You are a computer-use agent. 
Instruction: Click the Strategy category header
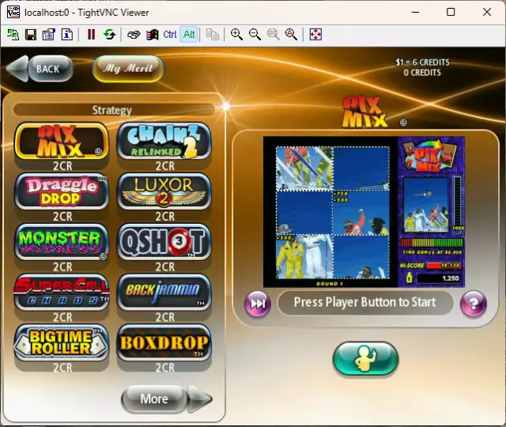pyautogui.click(x=114, y=110)
